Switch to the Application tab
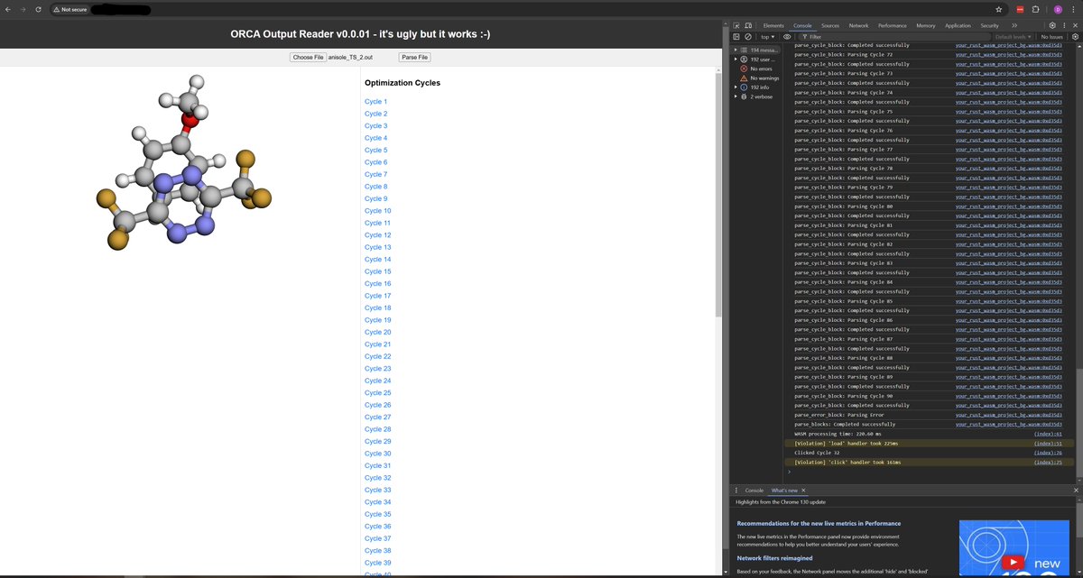 click(x=958, y=25)
